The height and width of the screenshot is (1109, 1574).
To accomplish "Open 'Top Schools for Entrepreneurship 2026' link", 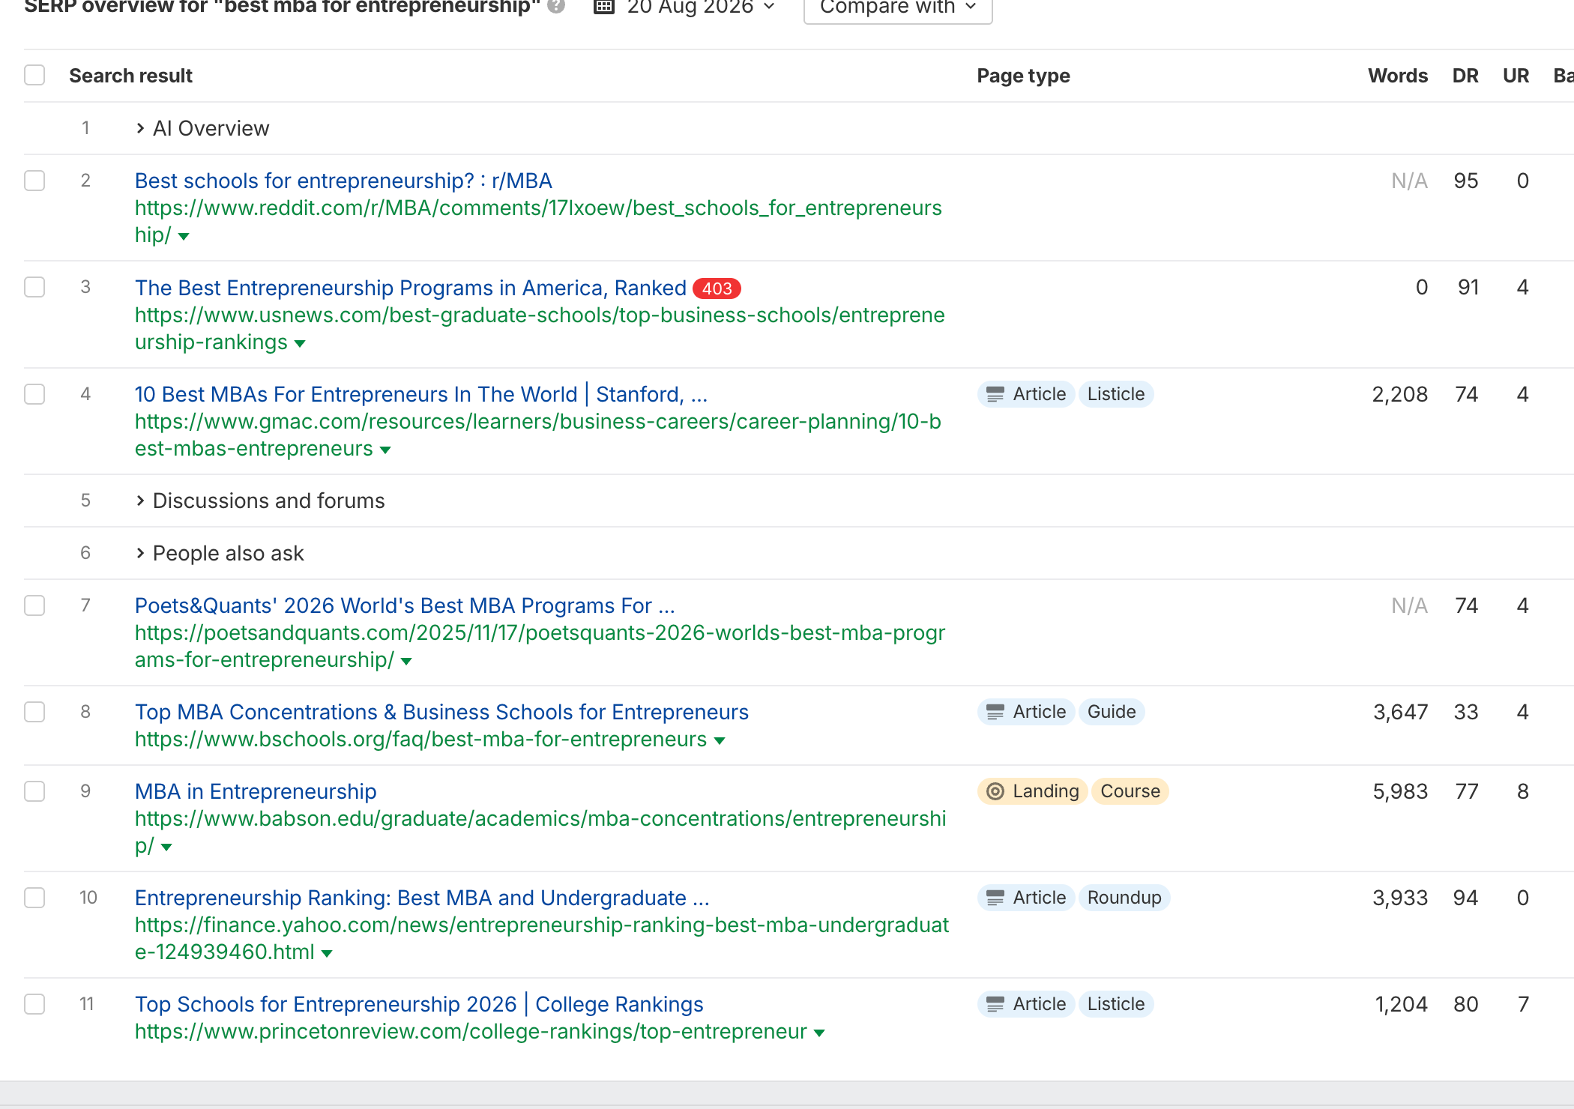I will [x=419, y=1004].
